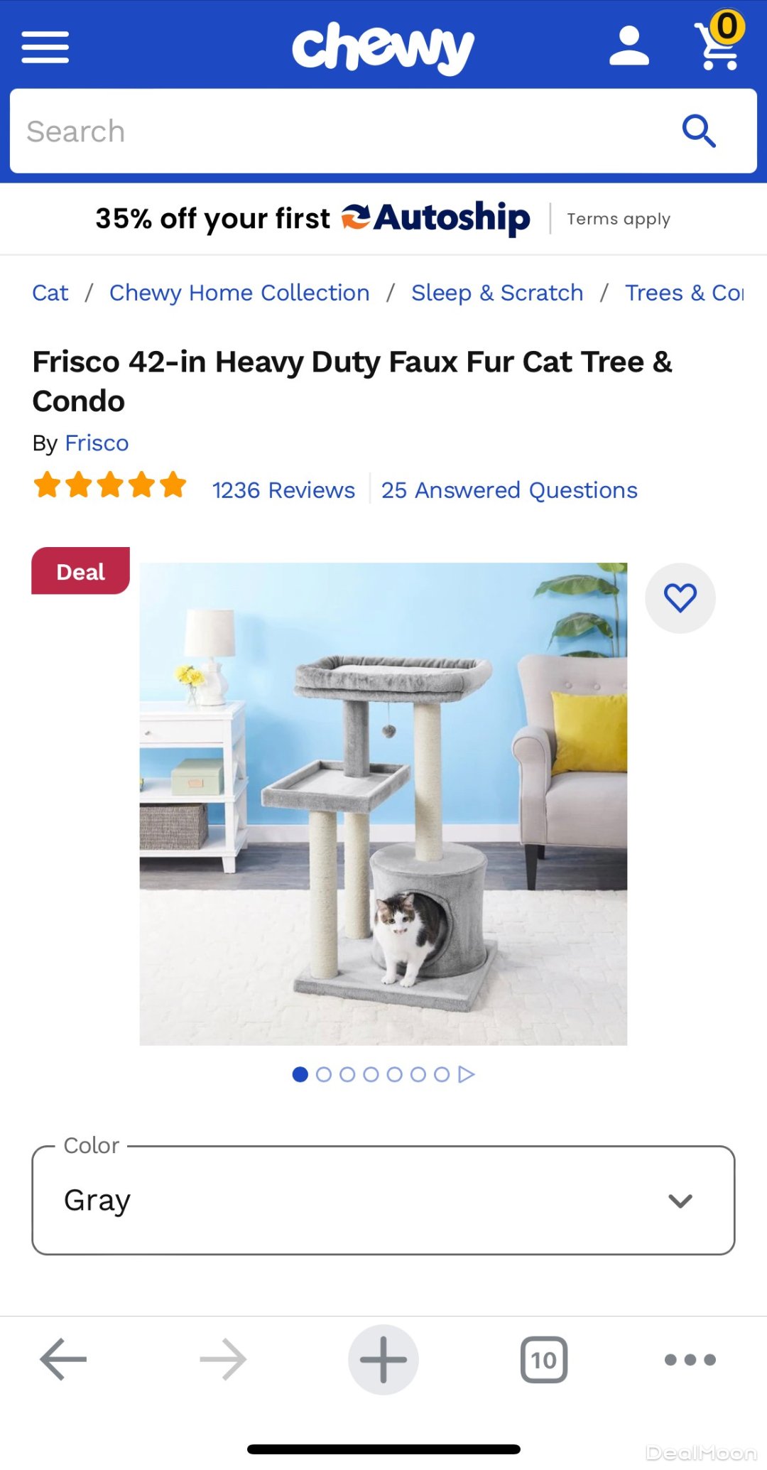Go forward with the browser forward arrow

coord(223,1359)
